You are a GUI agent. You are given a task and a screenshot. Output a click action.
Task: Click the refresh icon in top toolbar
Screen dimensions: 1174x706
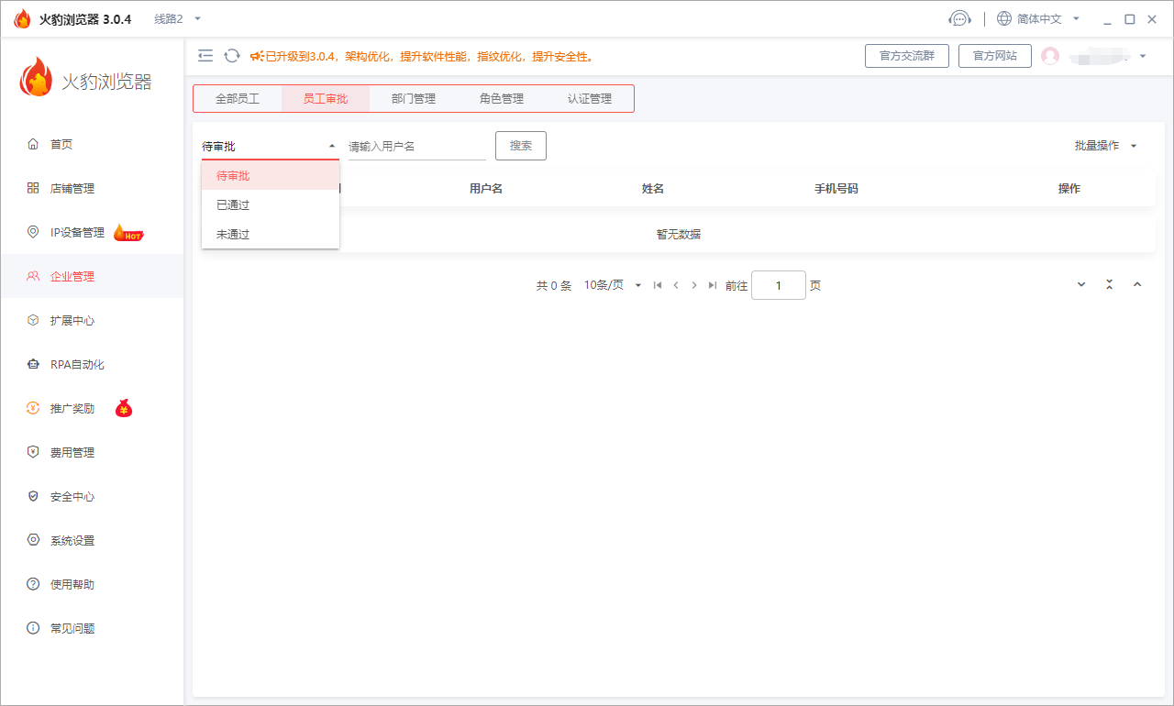(x=232, y=56)
